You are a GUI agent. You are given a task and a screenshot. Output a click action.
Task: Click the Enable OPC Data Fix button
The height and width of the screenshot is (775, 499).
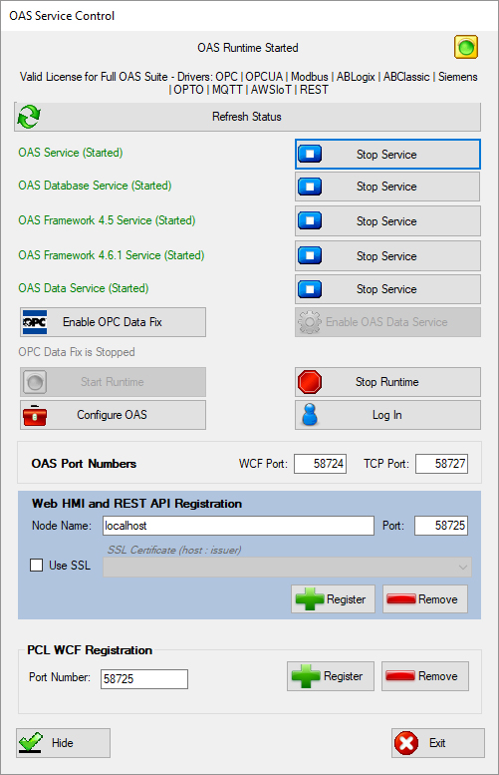(113, 322)
